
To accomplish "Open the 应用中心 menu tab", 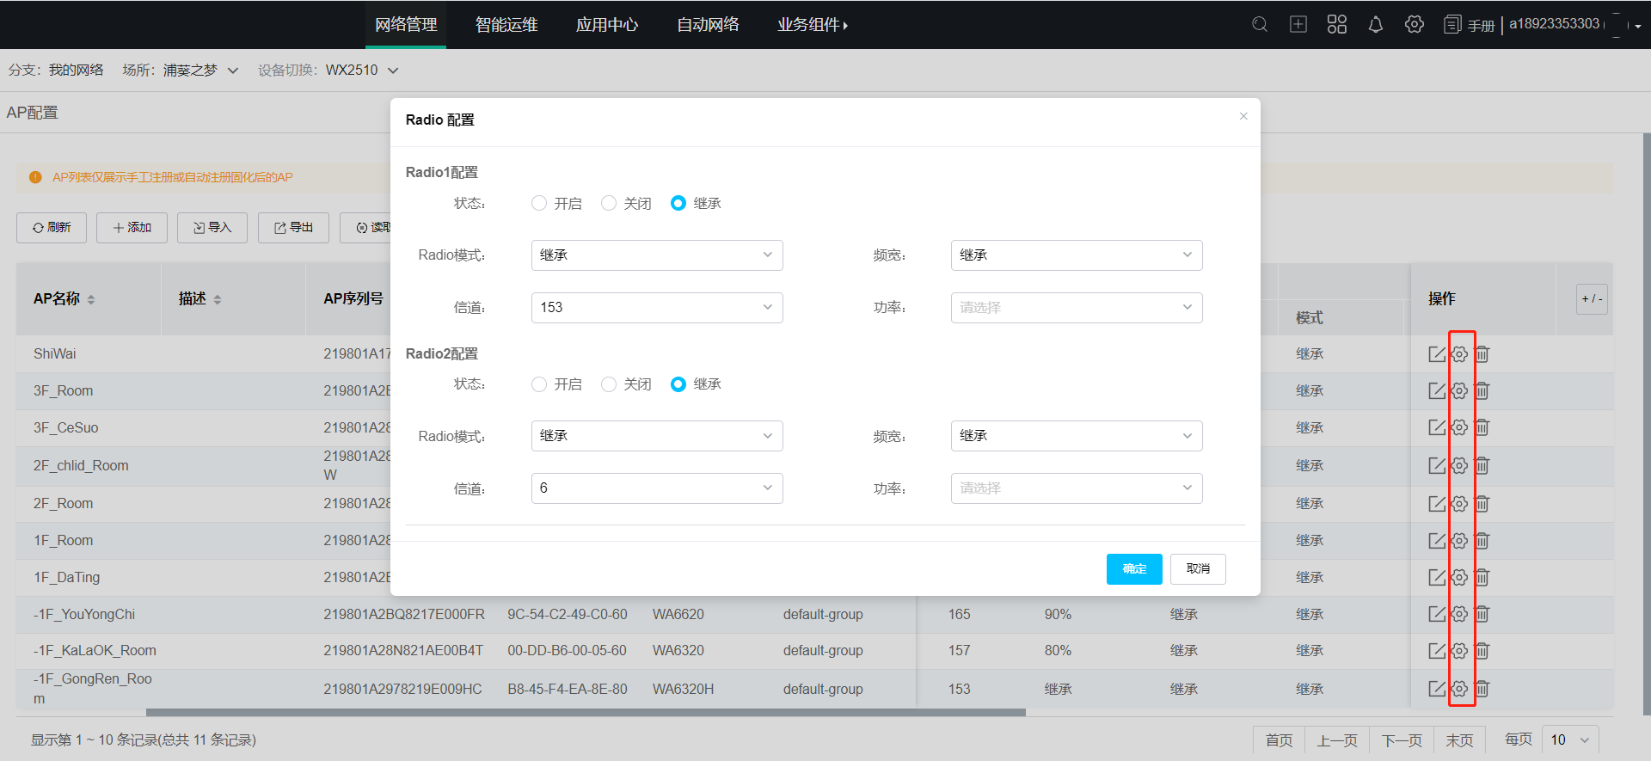I will pyautogui.click(x=607, y=25).
